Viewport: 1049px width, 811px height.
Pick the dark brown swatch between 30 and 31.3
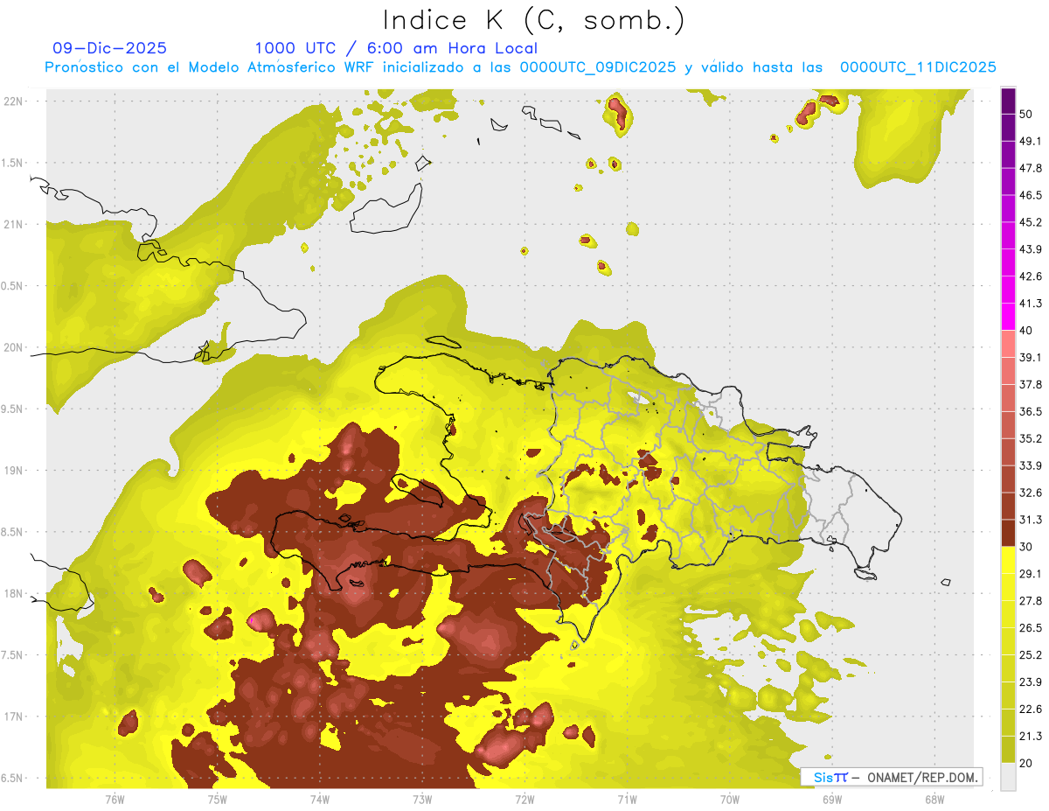tap(1008, 533)
